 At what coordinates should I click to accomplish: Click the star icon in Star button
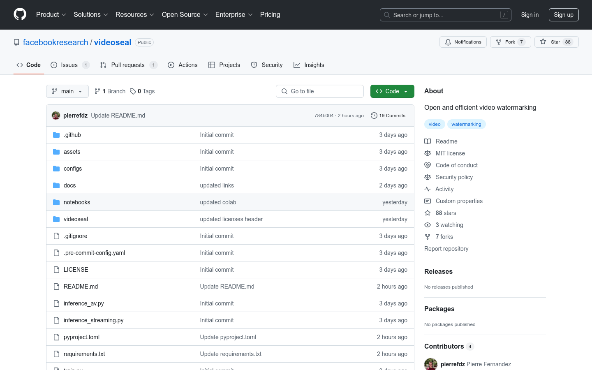[543, 42]
